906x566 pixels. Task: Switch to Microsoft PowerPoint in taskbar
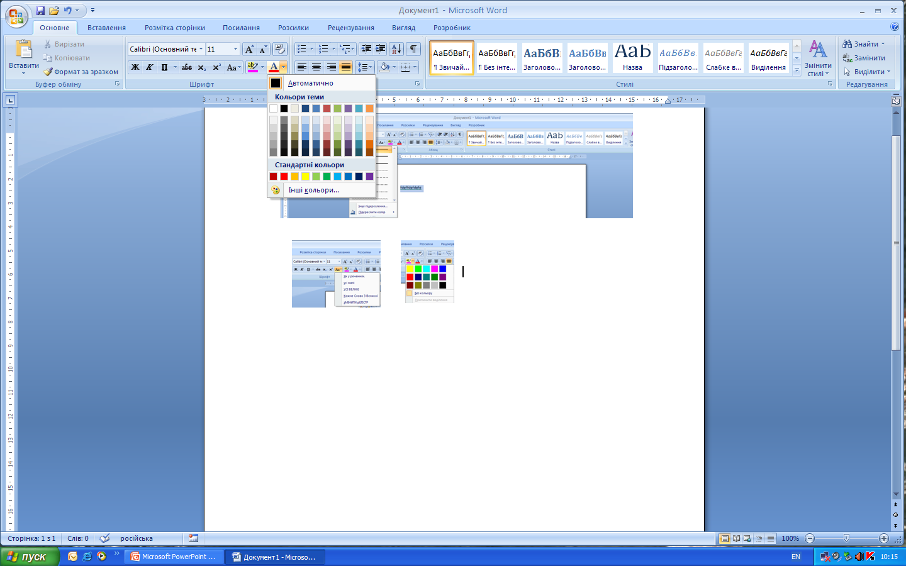(174, 557)
